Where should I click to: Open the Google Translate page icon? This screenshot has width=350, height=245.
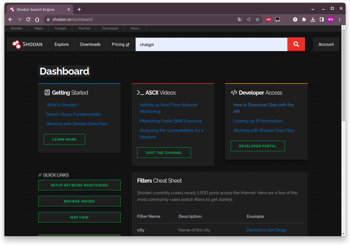(x=239, y=19)
